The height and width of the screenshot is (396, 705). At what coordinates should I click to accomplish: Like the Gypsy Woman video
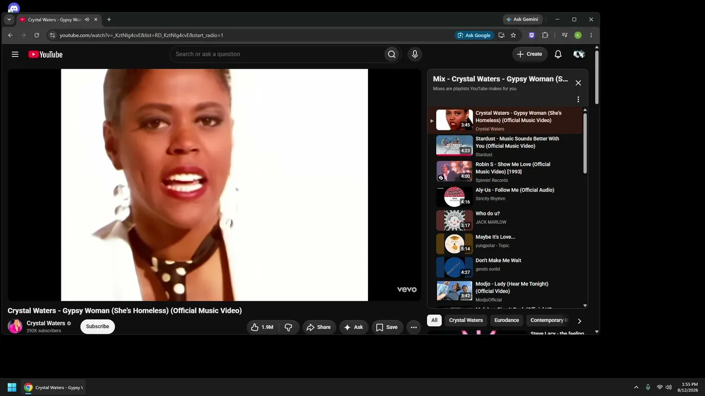(x=262, y=327)
